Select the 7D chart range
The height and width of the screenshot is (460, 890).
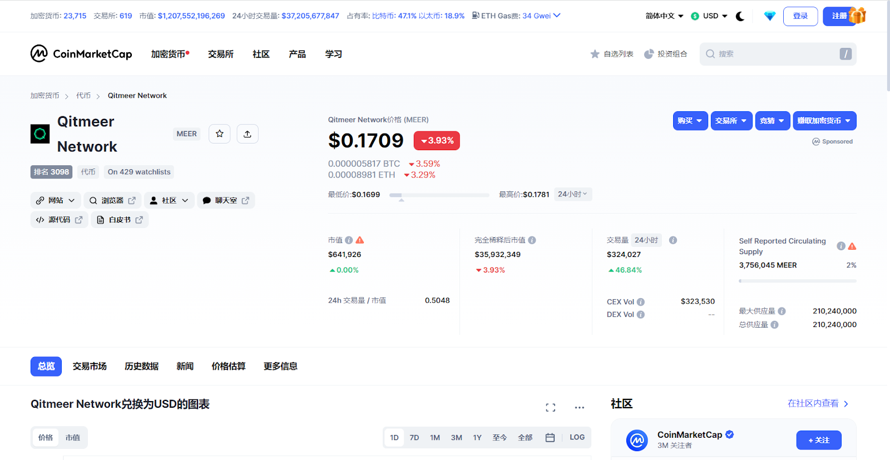coord(414,438)
